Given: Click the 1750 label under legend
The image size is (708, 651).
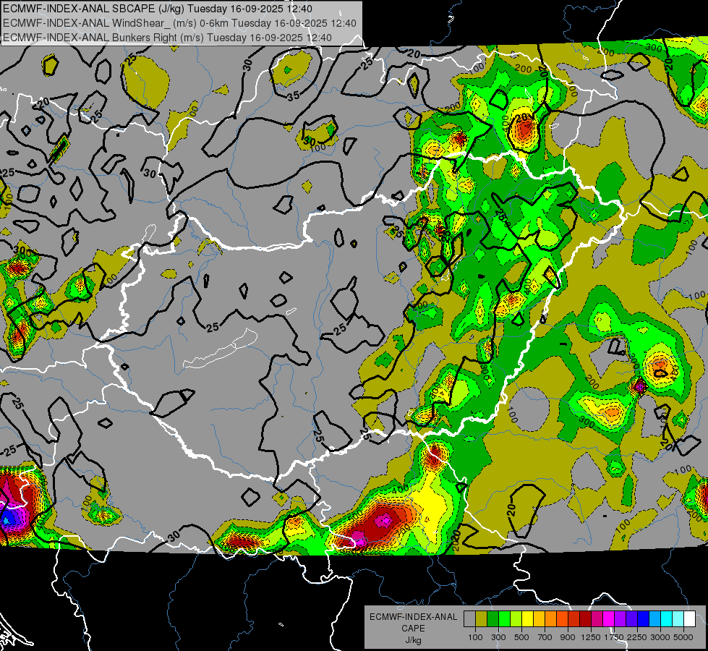Looking at the screenshot, I should tap(614, 637).
